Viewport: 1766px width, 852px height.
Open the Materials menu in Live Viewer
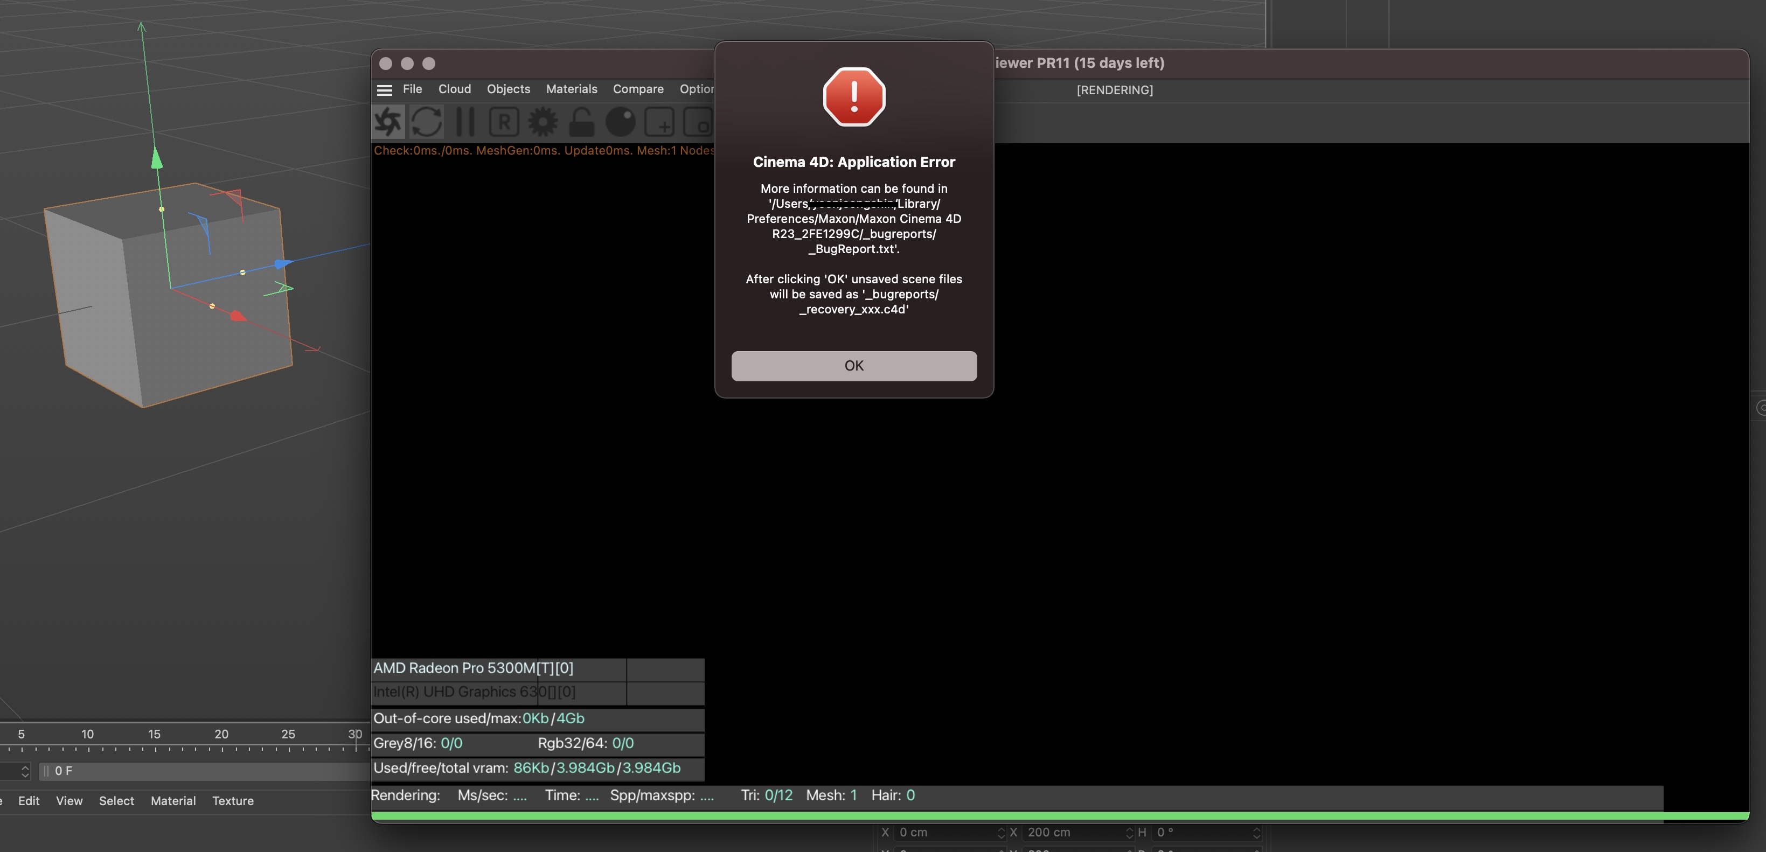[x=571, y=89]
